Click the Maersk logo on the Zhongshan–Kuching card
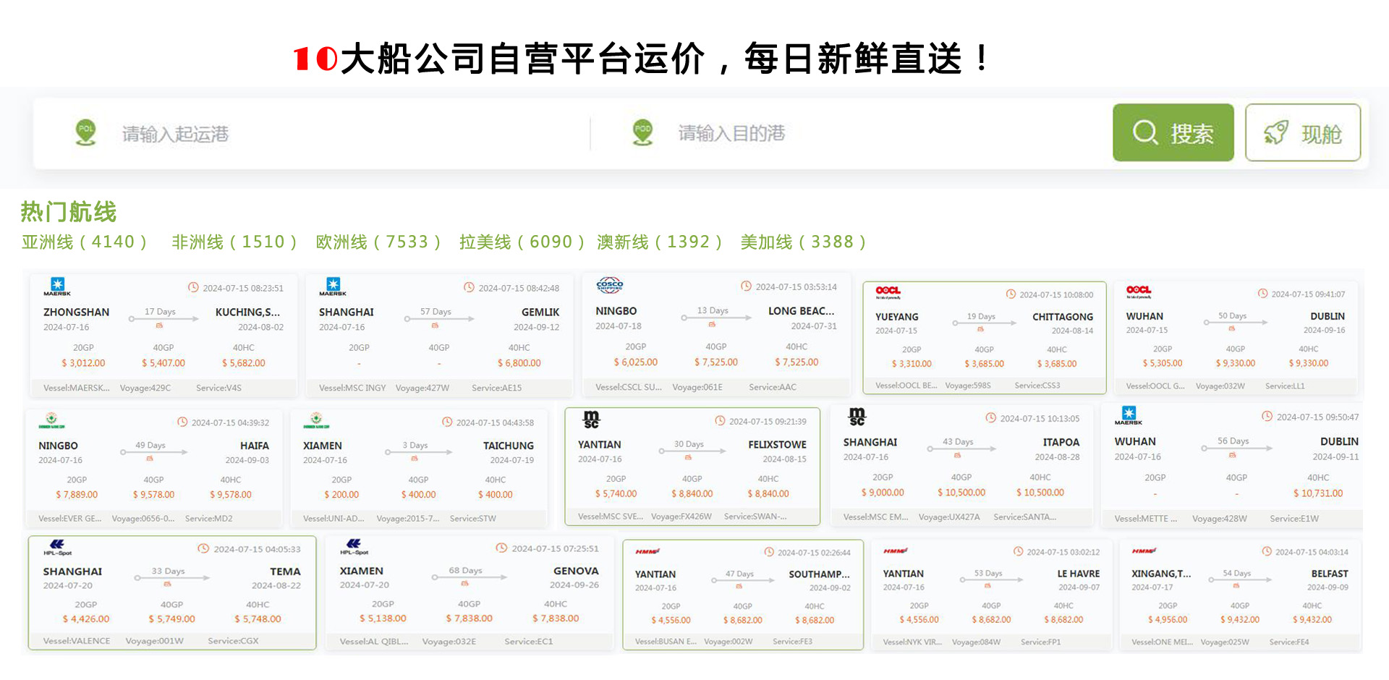 pos(57,286)
